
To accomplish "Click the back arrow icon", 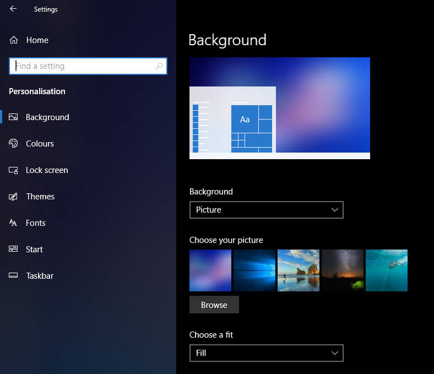I will (x=13, y=9).
